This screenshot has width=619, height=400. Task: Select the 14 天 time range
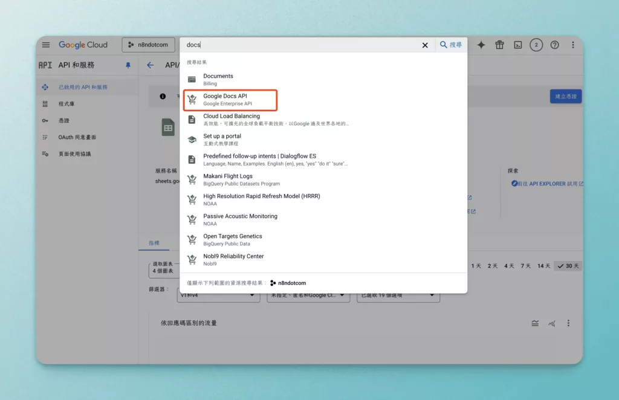pos(543,266)
